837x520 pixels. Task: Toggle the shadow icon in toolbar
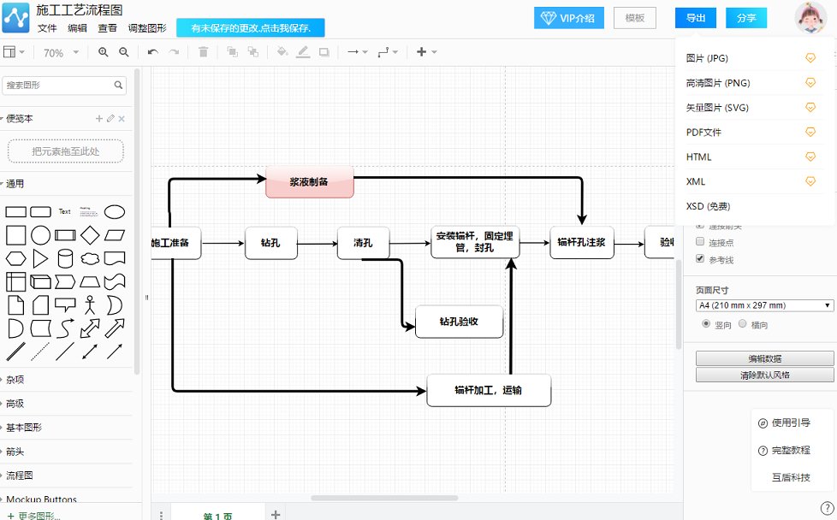pyautogui.click(x=324, y=52)
